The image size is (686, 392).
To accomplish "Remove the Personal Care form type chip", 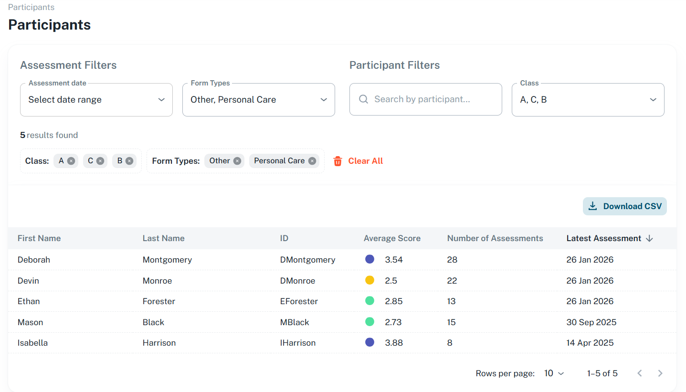I will pyautogui.click(x=312, y=160).
